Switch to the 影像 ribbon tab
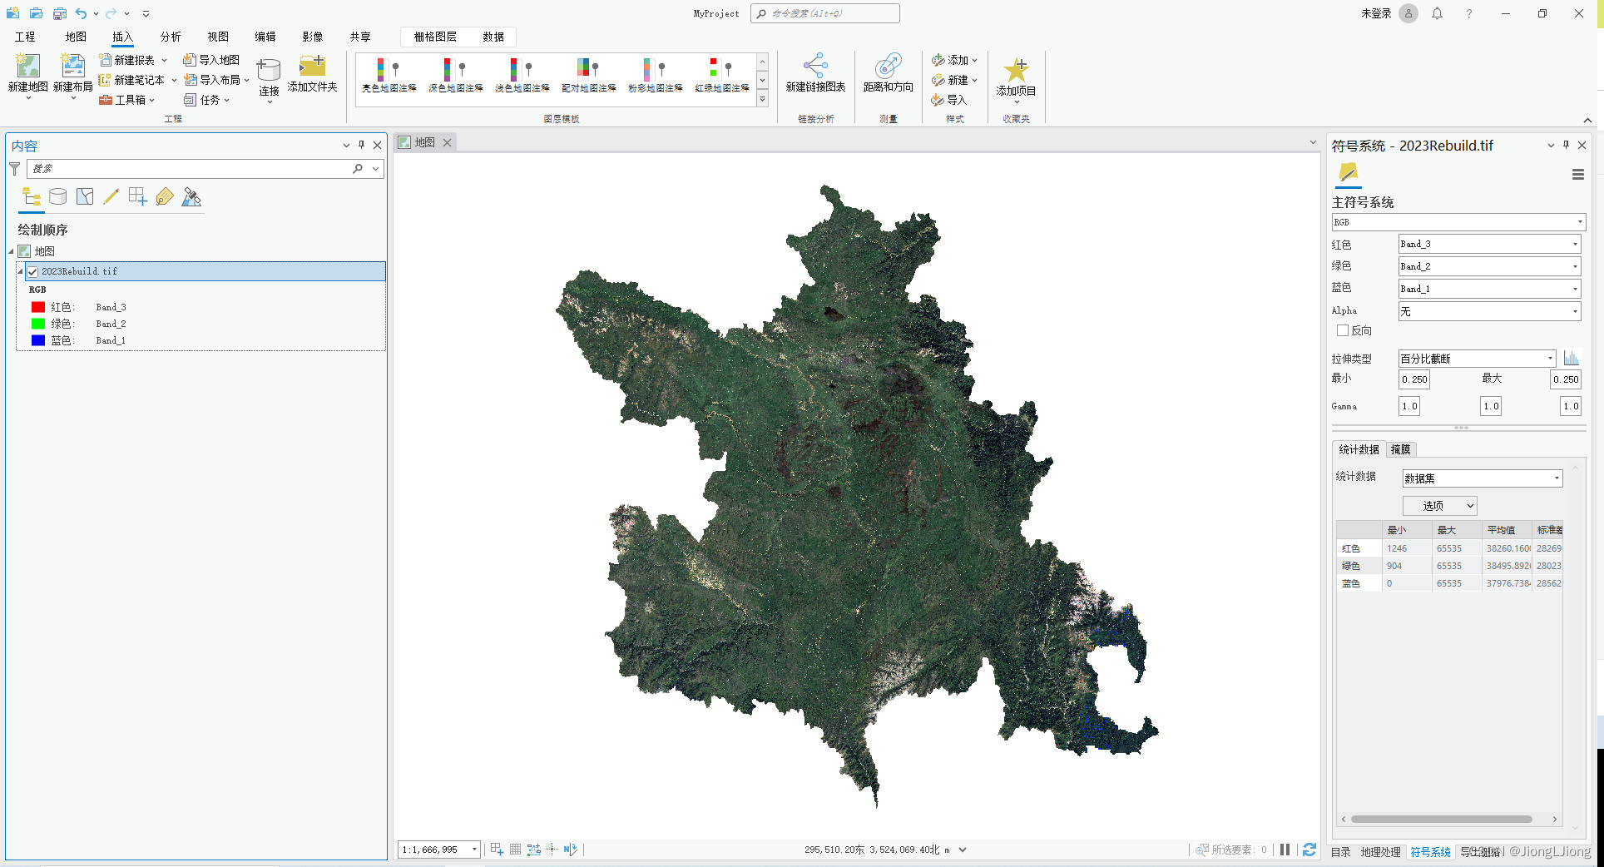The width and height of the screenshot is (1604, 867). (x=312, y=36)
